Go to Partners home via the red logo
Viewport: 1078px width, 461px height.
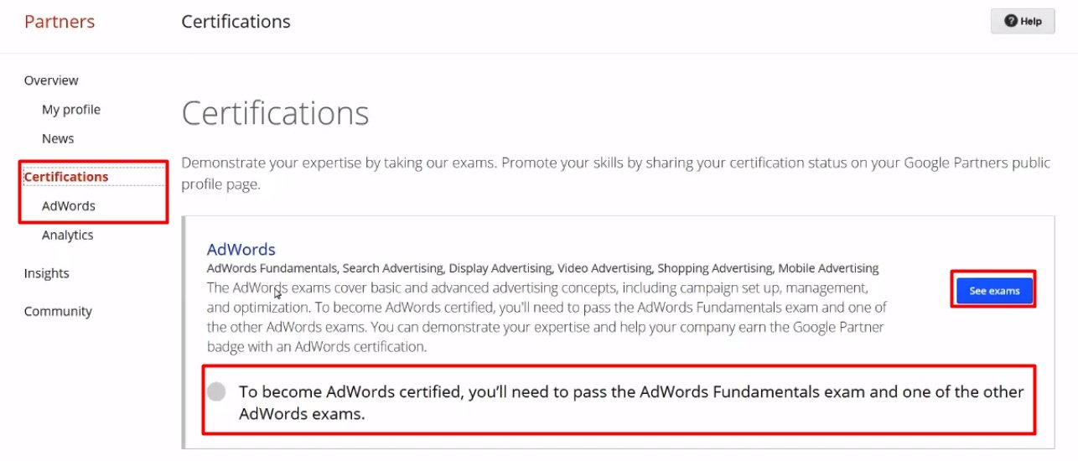[59, 22]
